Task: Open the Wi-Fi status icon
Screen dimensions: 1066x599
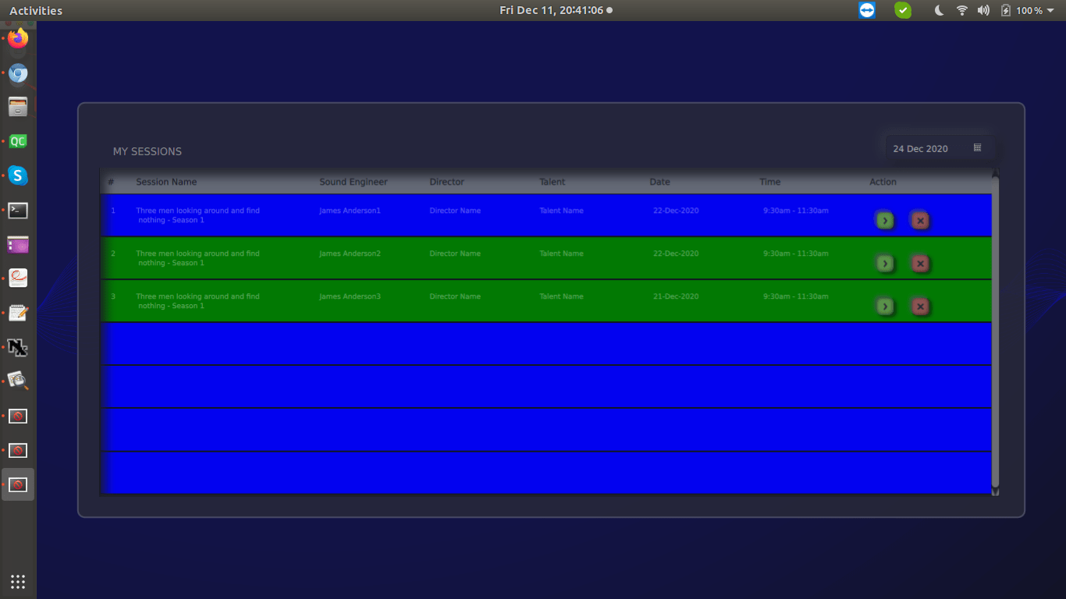Action: (961, 10)
